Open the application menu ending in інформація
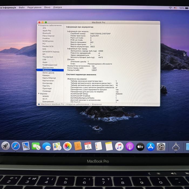 point(8,8)
